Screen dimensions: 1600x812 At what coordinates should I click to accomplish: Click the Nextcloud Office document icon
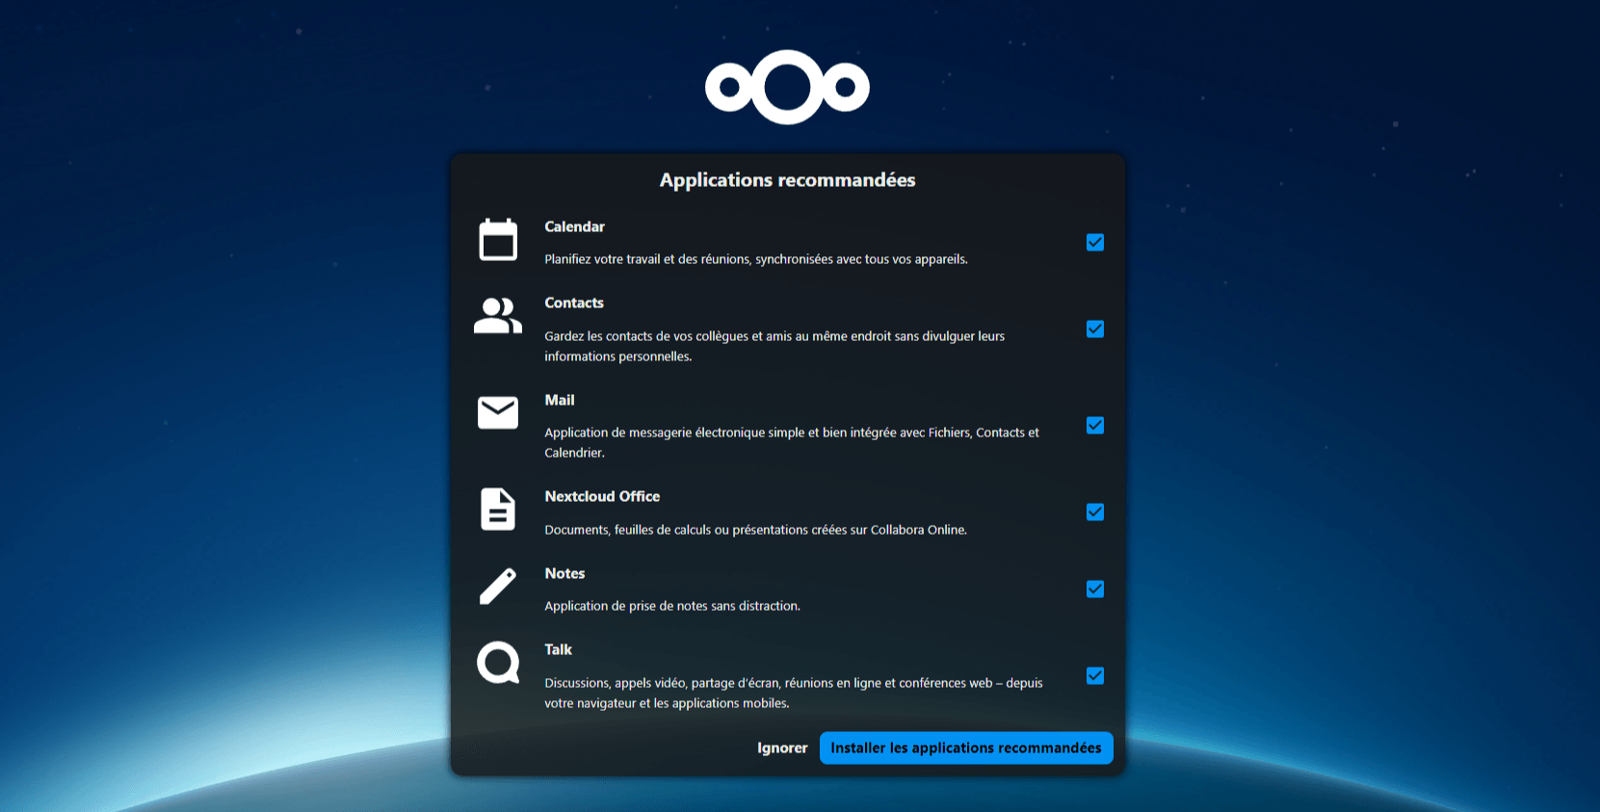click(x=498, y=510)
